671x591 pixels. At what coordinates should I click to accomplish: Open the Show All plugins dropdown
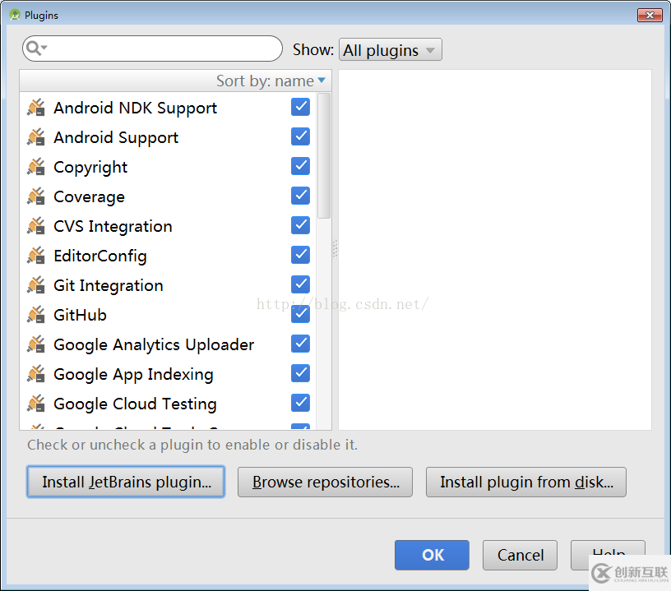point(391,50)
